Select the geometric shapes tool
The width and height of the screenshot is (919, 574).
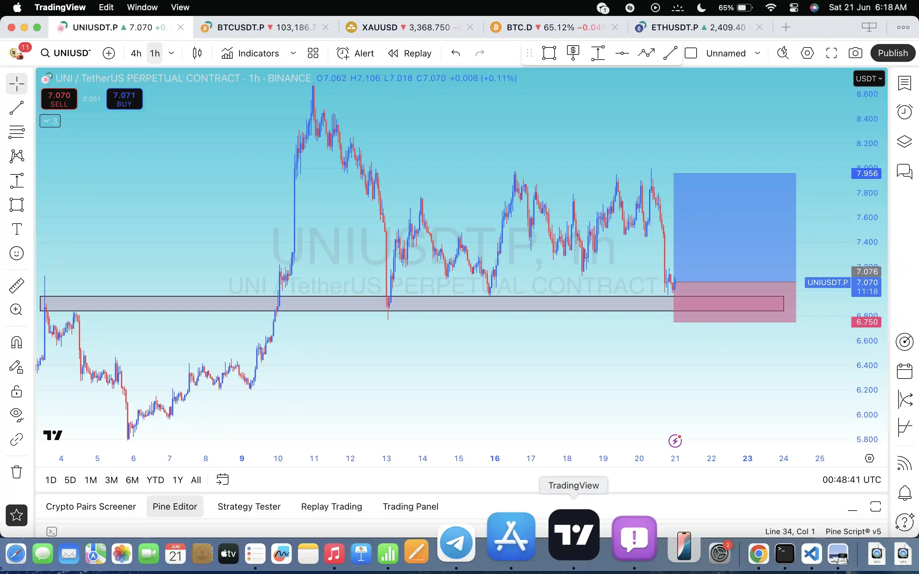pyautogui.click(x=17, y=205)
